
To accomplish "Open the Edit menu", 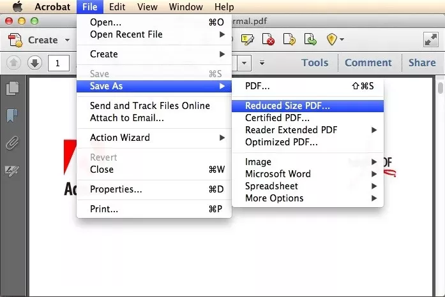I will tap(117, 6).
